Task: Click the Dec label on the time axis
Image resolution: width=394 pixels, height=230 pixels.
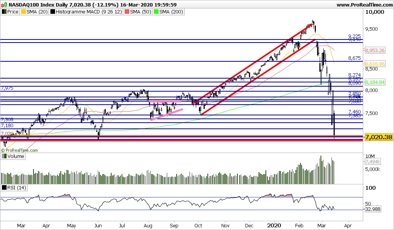Action: tap(249, 226)
